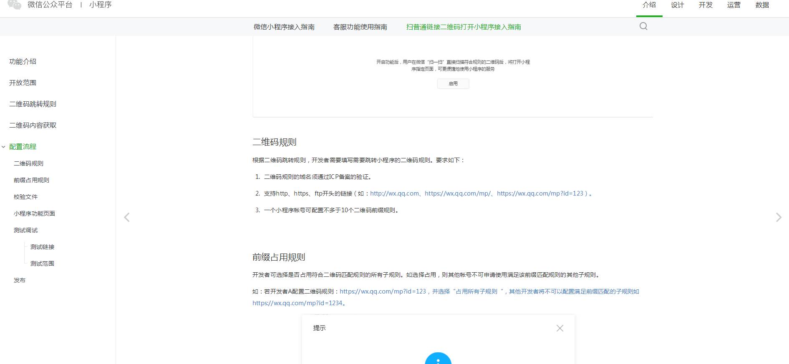Screen dimensions: 789x364
Task: Click text about ICP备案 domain verification
Action: [318, 177]
